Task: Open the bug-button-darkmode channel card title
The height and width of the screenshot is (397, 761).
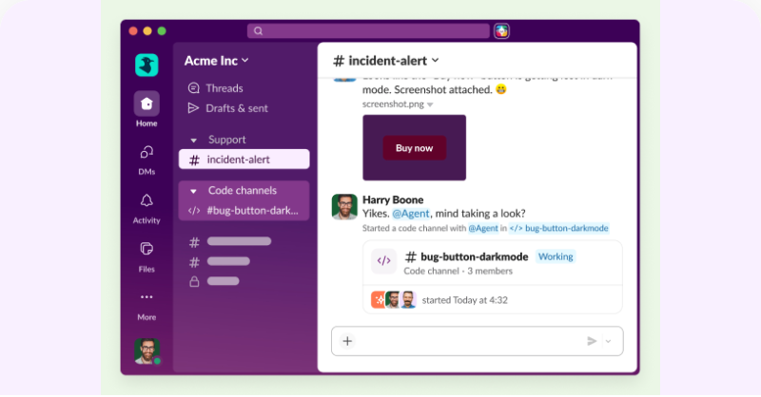Action: coord(467,257)
